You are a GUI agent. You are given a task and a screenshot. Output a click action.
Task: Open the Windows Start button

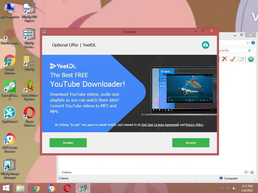pyautogui.click(x=6, y=188)
